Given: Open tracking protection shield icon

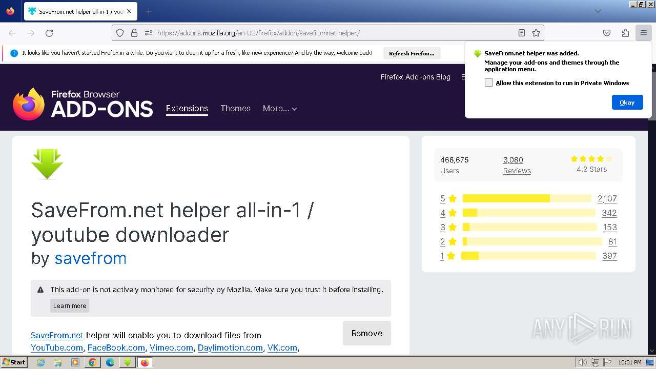Looking at the screenshot, I should click(x=120, y=33).
